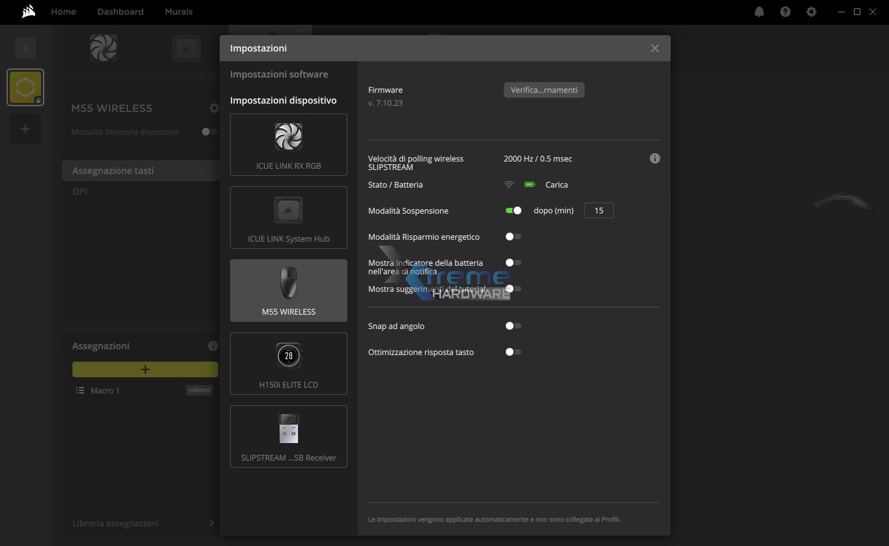The height and width of the screenshot is (546, 889).
Task: Click the Verifica aggiornamenti firmware button
Action: 544,90
